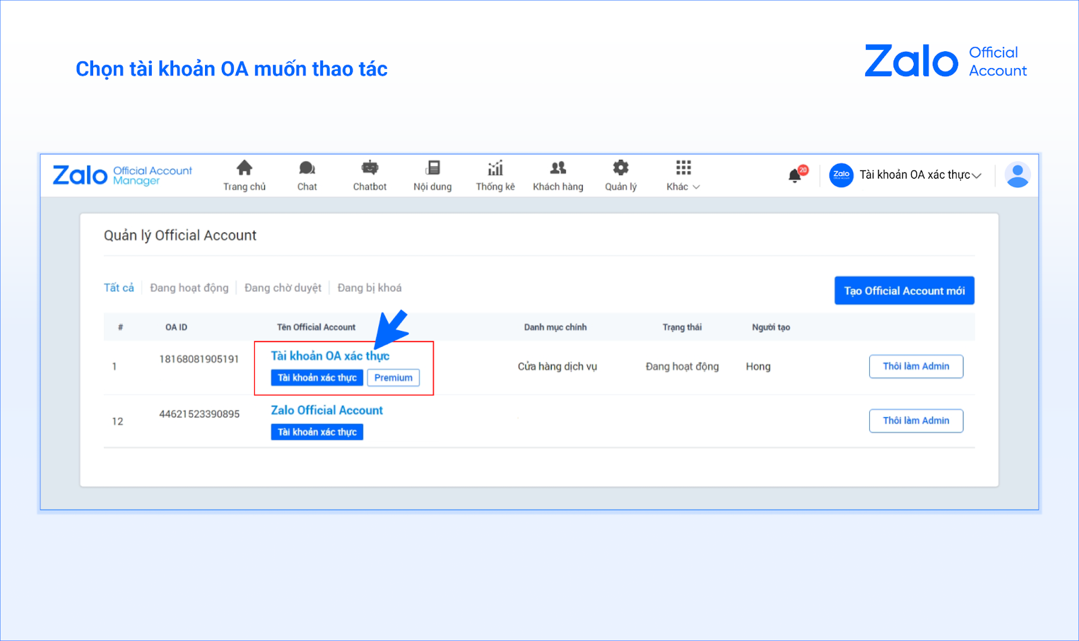This screenshot has height=641, width=1079.
Task: Click the user profile avatar icon
Action: point(1017,175)
